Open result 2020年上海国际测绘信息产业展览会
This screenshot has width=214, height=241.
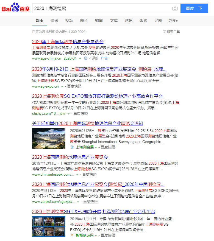tap(68, 41)
